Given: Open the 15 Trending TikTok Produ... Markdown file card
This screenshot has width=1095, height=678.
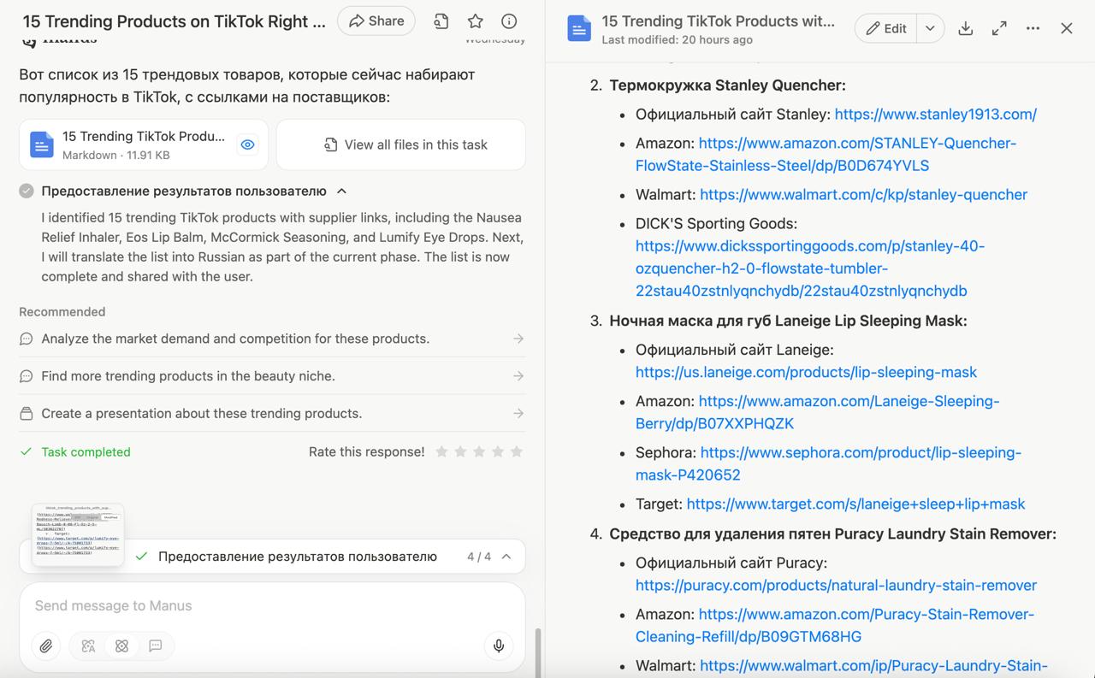Looking at the screenshot, I should click(144, 144).
